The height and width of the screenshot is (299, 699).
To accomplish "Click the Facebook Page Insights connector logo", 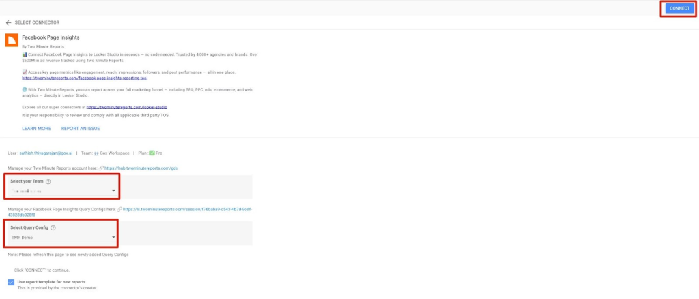I will (12, 40).
